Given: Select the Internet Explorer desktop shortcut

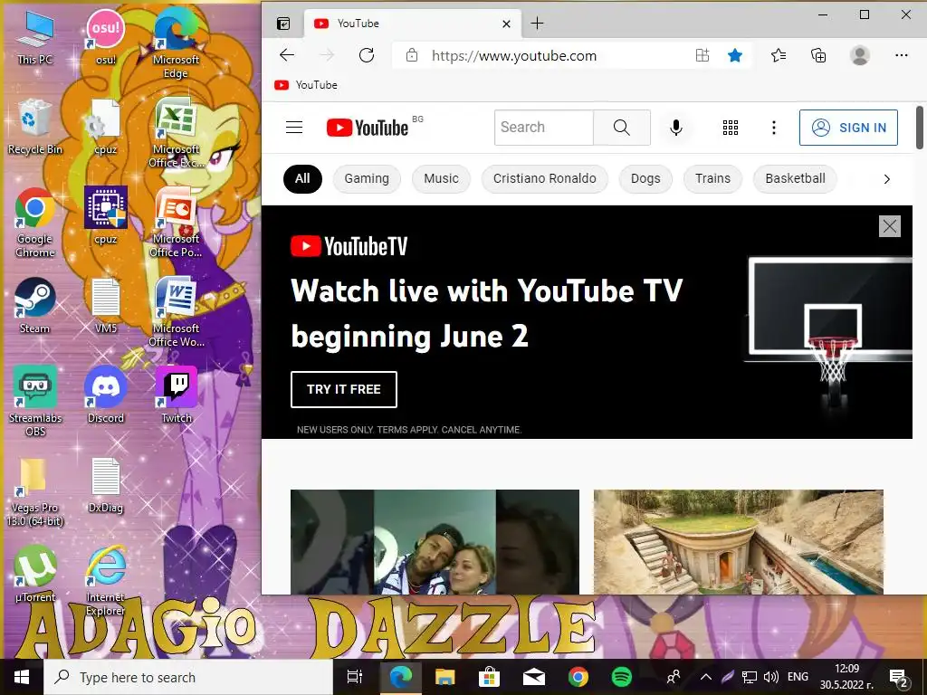Looking at the screenshot, I should coord(106,582).
